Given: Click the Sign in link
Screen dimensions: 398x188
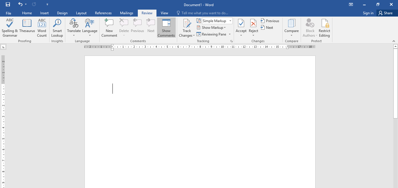Looking at the screenshot, I should (368, 13).
